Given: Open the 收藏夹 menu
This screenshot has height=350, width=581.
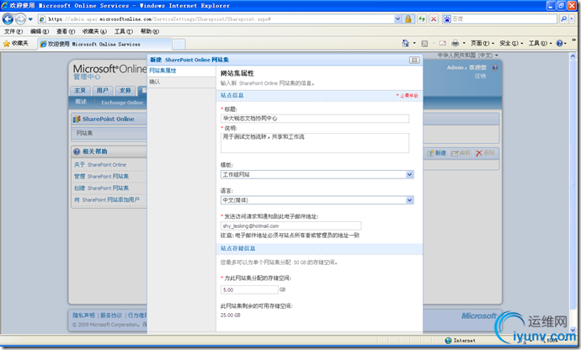Looking at the screenshot, I should click(x=94, y=31).
